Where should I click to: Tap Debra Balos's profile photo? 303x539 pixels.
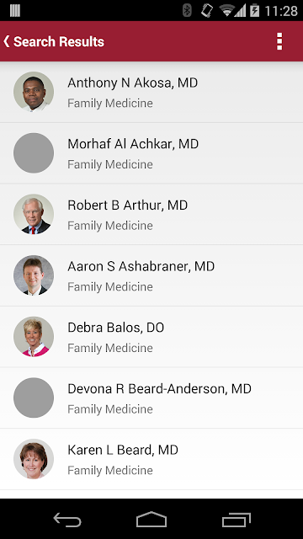[34, 337]
